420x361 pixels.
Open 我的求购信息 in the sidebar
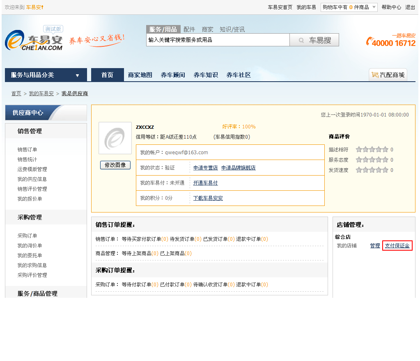coord(32,265)
